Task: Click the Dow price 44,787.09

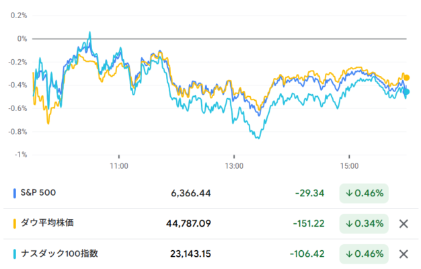Action: 188,224
